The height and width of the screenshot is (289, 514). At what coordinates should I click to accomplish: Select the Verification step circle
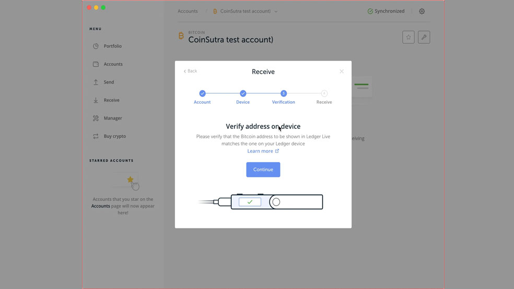(284, 93)
